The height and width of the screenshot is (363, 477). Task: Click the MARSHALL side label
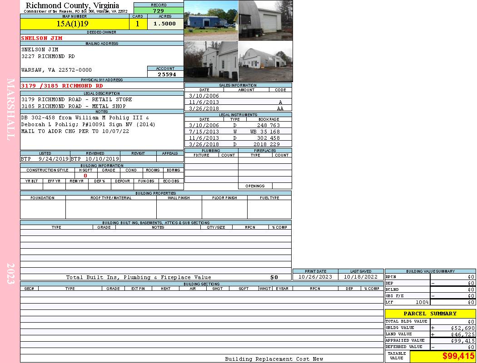(11, 109)
